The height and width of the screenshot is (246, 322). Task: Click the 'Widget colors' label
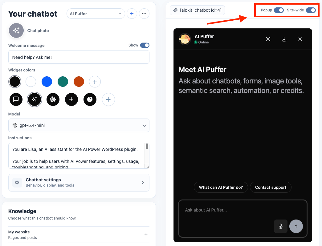(22, 70)
